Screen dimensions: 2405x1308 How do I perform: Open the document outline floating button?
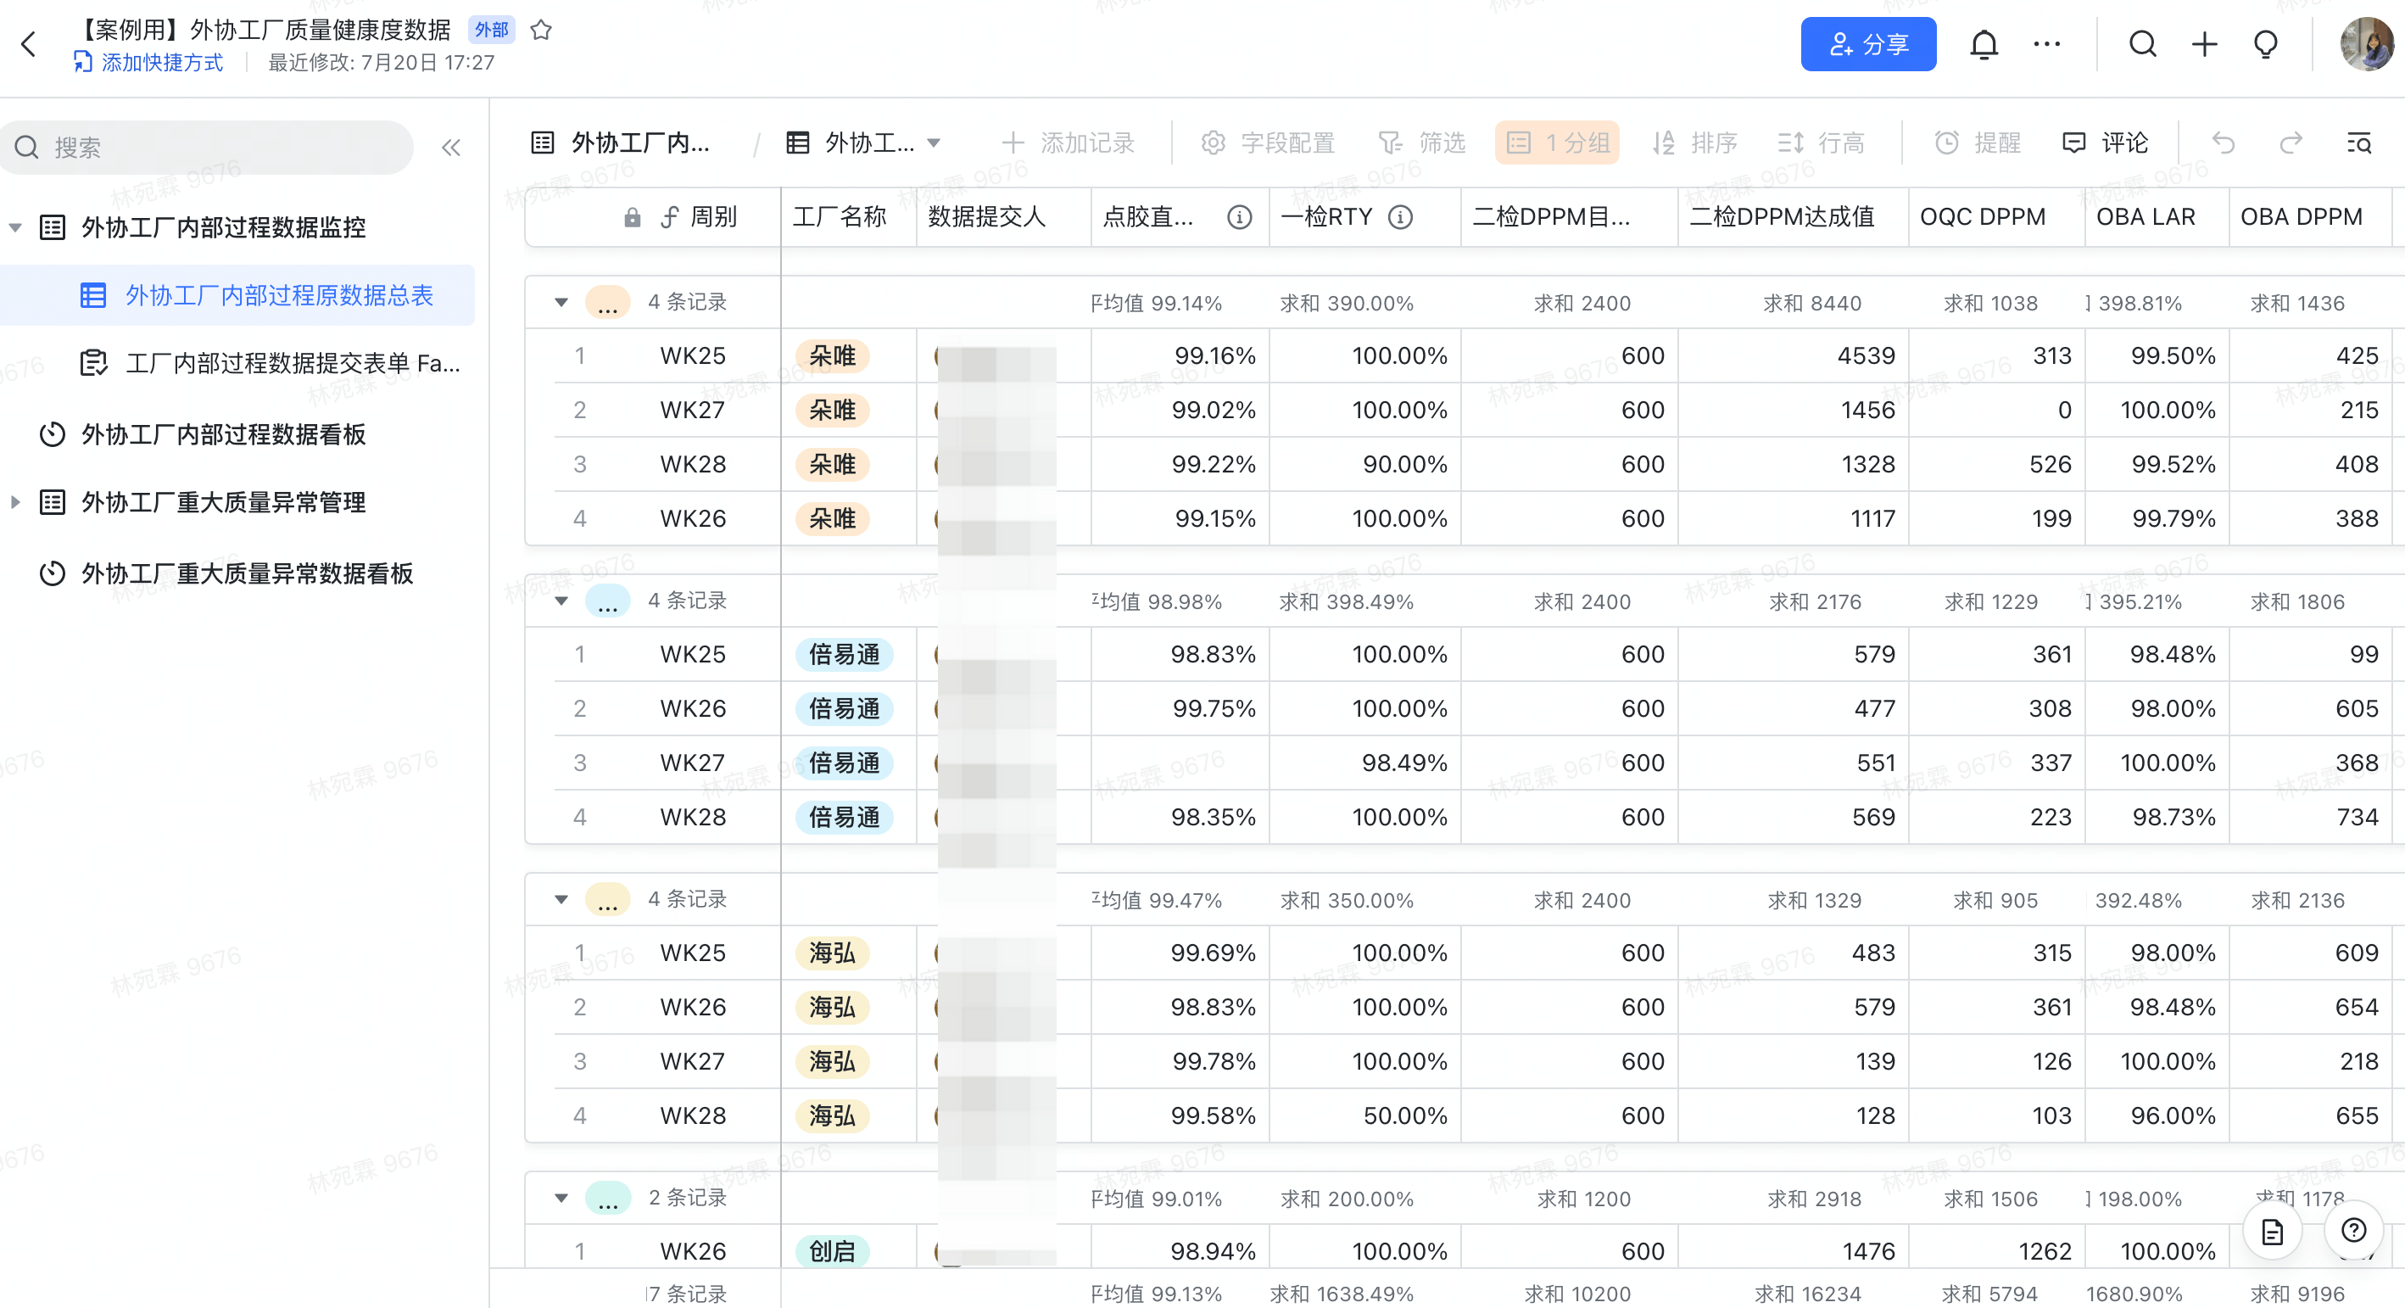click(x=2272, y=1231)
